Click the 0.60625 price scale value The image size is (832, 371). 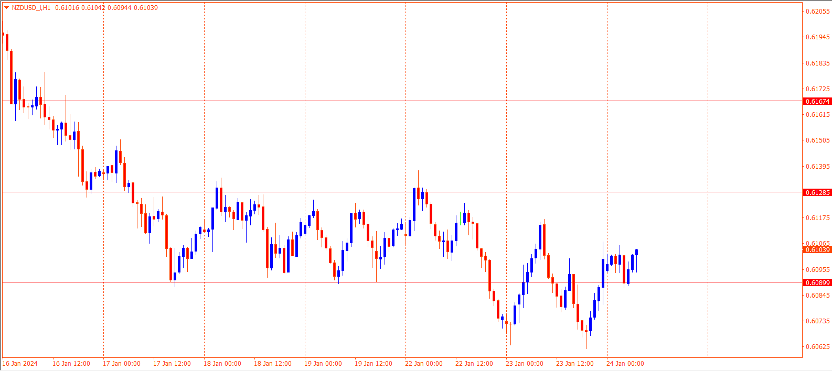pyautogui.click(x=818, y=346)
